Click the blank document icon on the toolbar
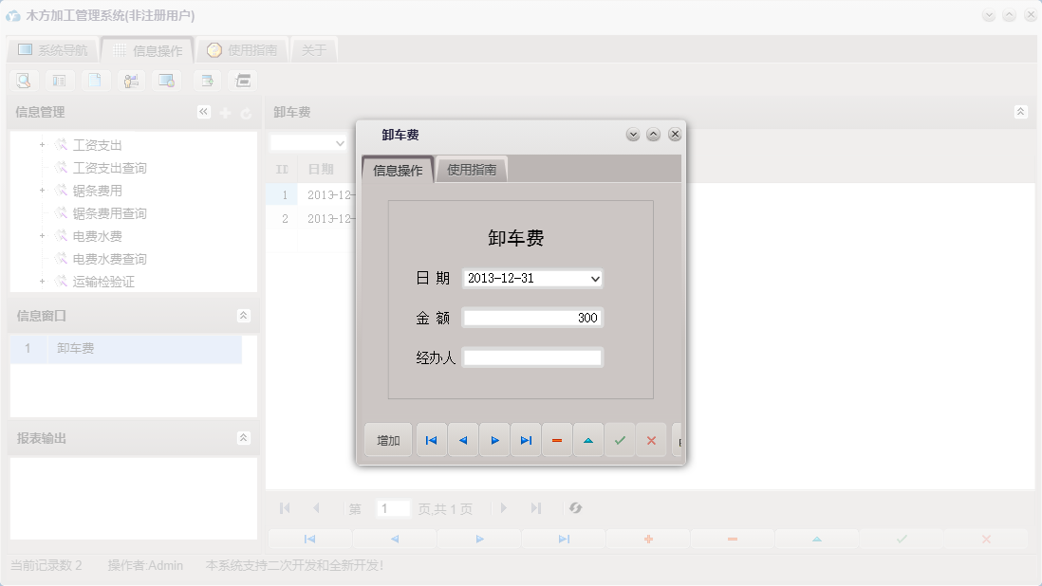Screen dimensions: 1042x586 pos(95,80)
